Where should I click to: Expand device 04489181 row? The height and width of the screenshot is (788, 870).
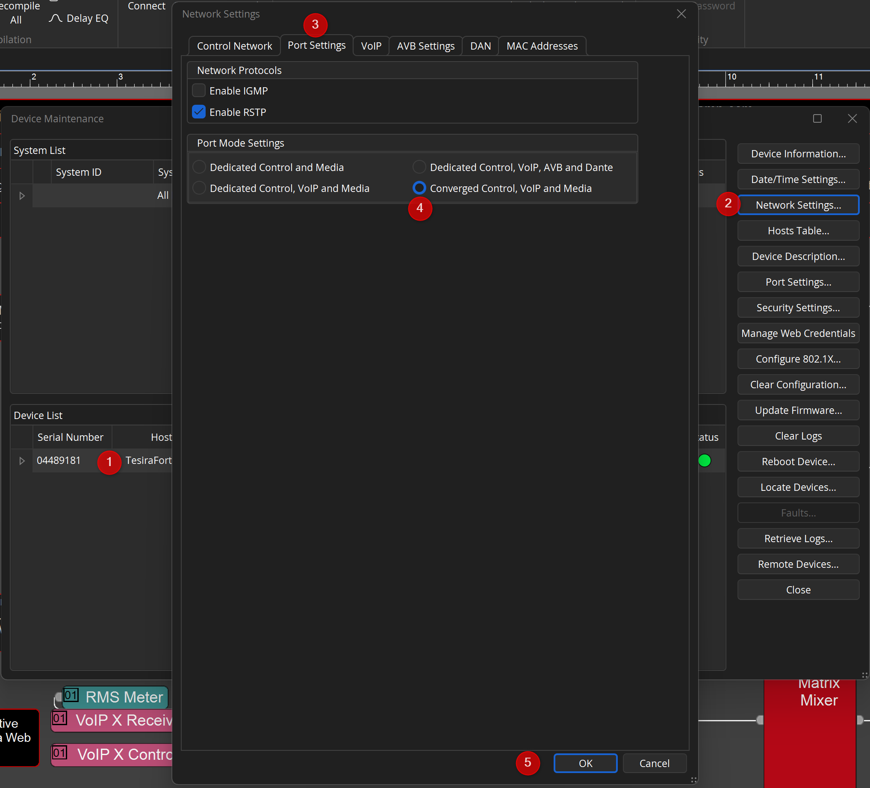22,461
